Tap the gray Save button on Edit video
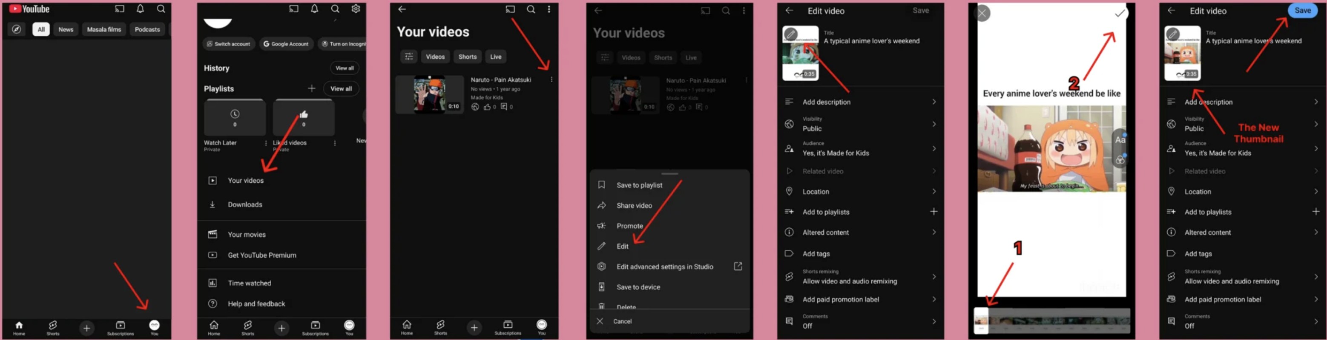The image size is (1327, 340). 921,10
